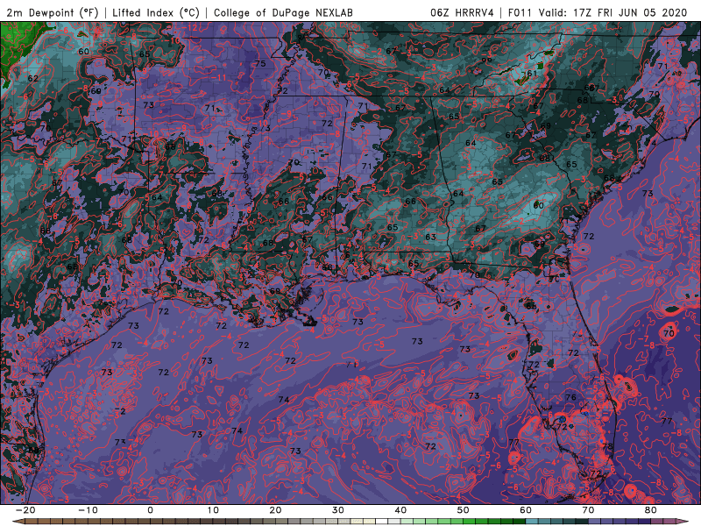Click the 50 label on the color scale
Image resolution: width=701 pixels, height=526 pixels.
click(464, 510)
